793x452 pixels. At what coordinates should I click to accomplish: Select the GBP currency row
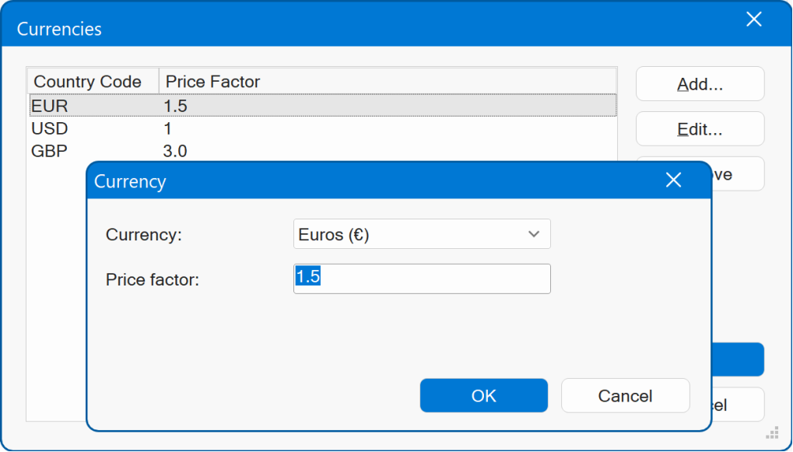point(48,151)
